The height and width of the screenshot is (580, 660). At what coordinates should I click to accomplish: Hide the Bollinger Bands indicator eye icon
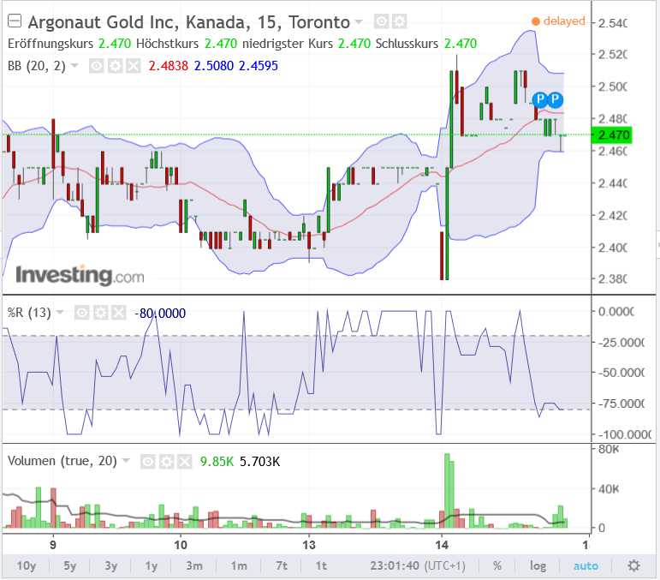tap(97, 66)
